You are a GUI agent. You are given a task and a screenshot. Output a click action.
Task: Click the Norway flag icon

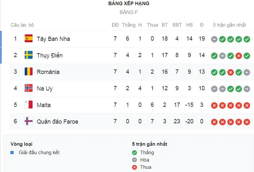click(x=29, y=88)
